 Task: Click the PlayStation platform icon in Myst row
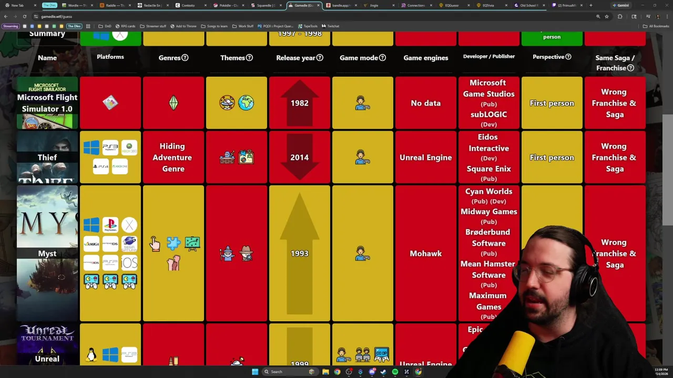(x=110, y=225)
